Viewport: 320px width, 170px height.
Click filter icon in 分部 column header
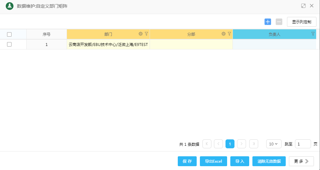[x=229, y=34]
